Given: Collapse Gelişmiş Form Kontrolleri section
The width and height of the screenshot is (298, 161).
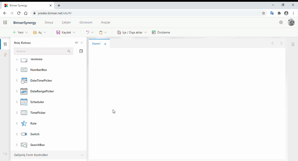Looking at the screenshot, I should 82,155.
